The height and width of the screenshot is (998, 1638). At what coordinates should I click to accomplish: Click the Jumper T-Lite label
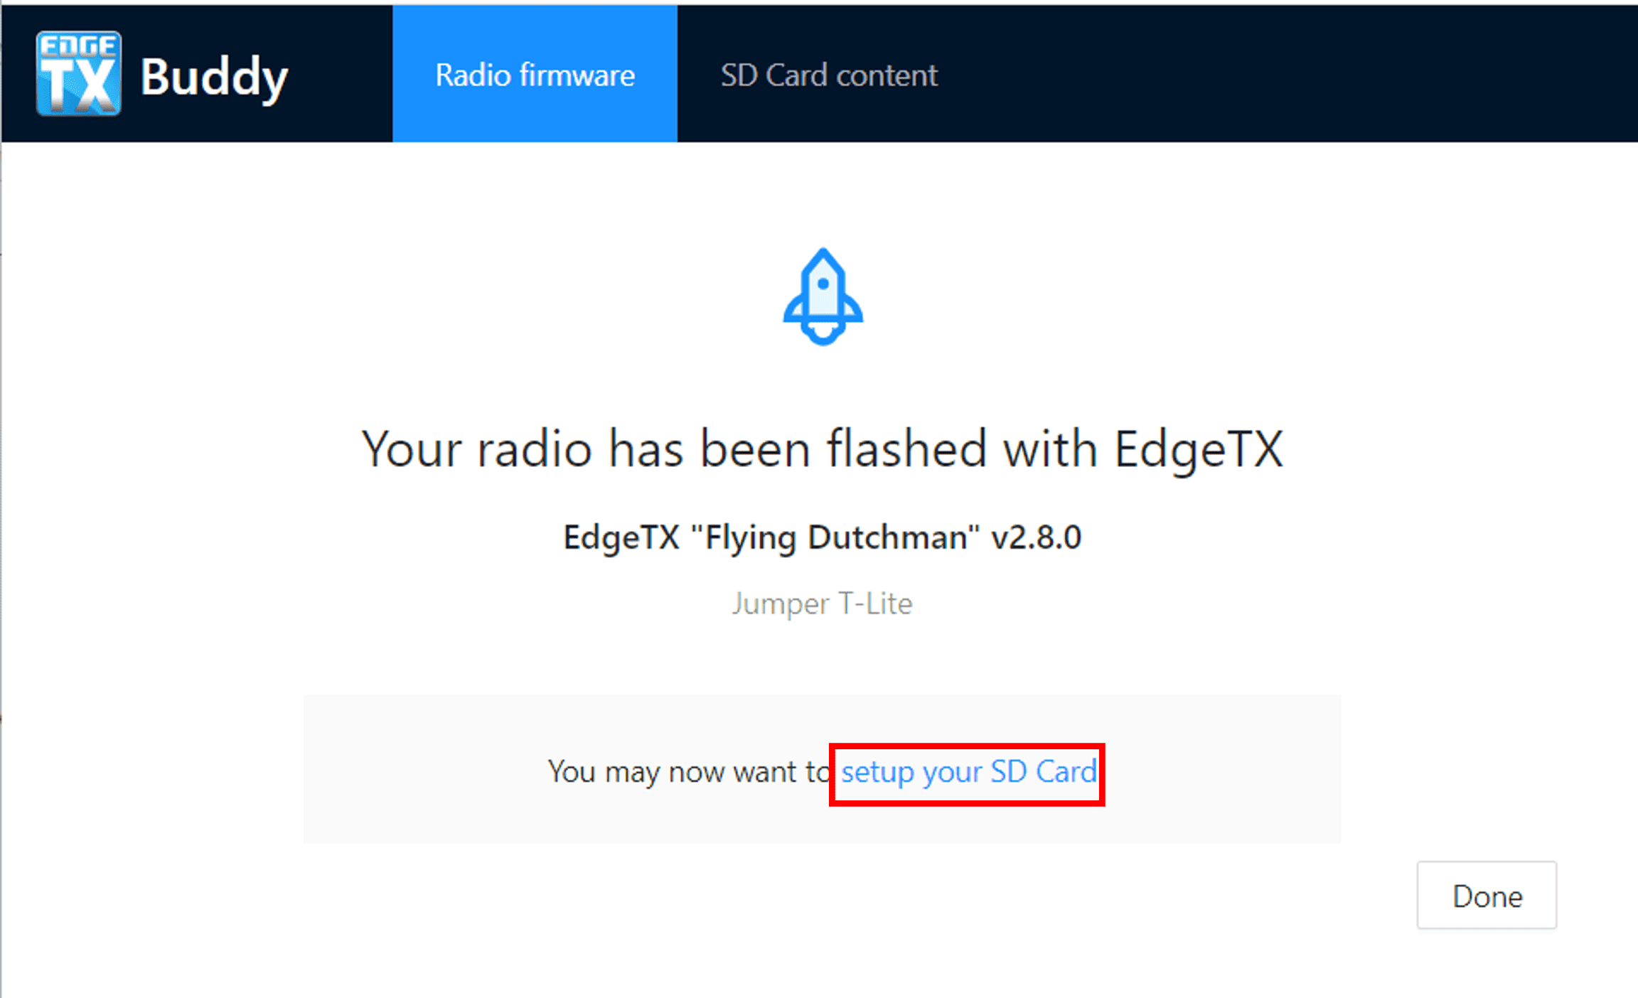pyautogui.click(x=822, y=603)
